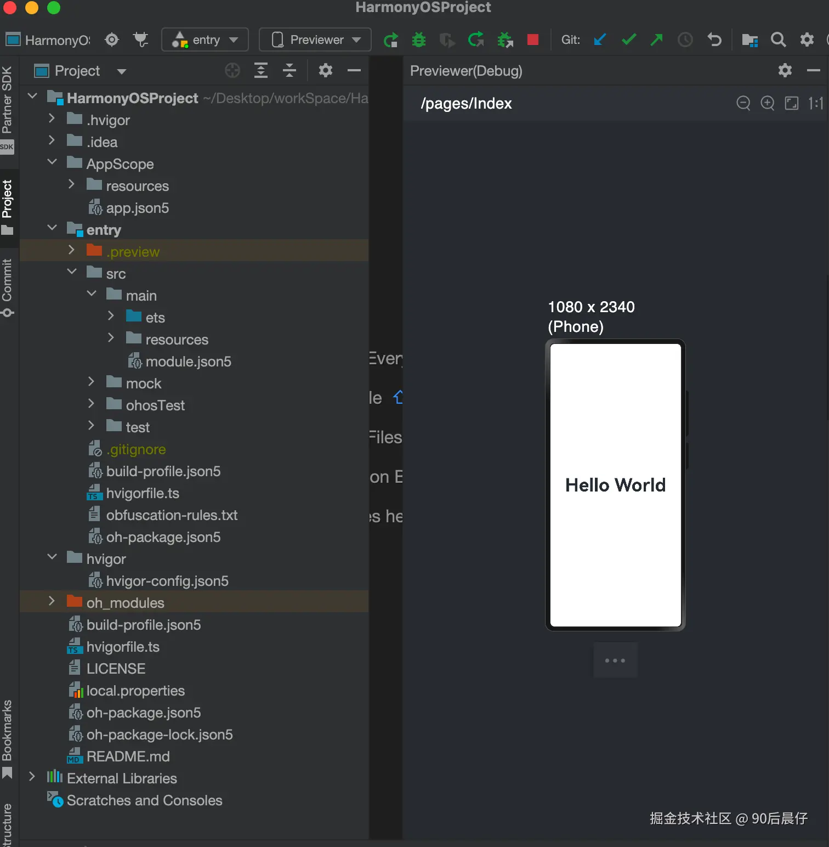Open main toolbar Settings gear
Viewport: 829px width, 847px height.
[x=807, y=39]
